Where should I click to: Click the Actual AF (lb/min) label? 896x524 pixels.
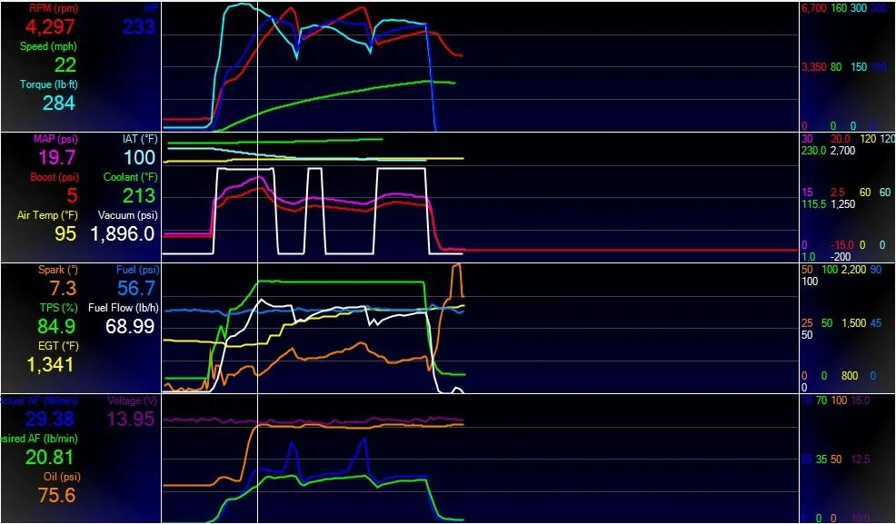click(x=39, y=400)
